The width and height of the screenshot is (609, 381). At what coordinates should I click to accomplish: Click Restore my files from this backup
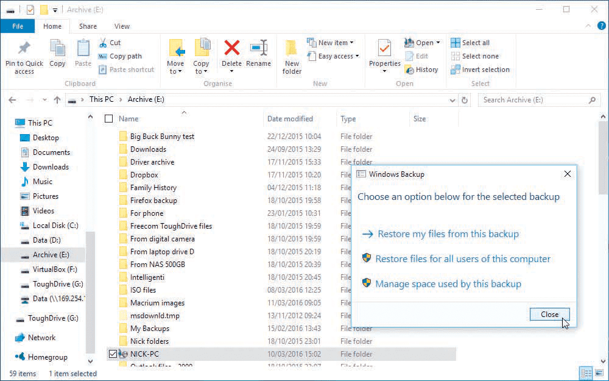448,233
